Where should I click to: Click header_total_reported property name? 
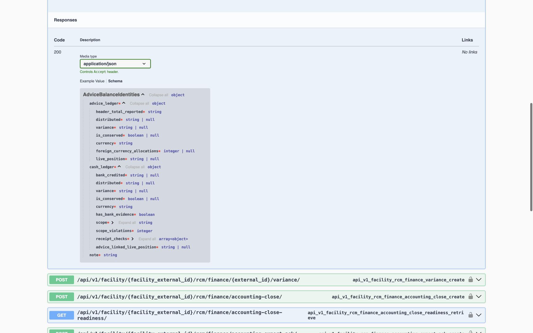[119, 112]
